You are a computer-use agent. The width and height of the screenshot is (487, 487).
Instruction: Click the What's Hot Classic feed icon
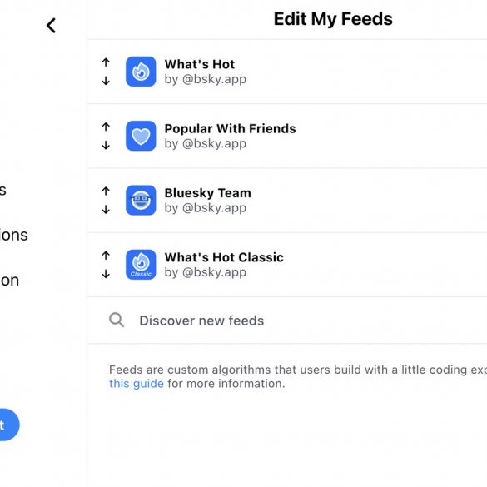coord(141,264)
